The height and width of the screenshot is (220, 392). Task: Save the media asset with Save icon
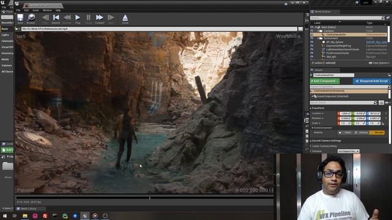20,19
